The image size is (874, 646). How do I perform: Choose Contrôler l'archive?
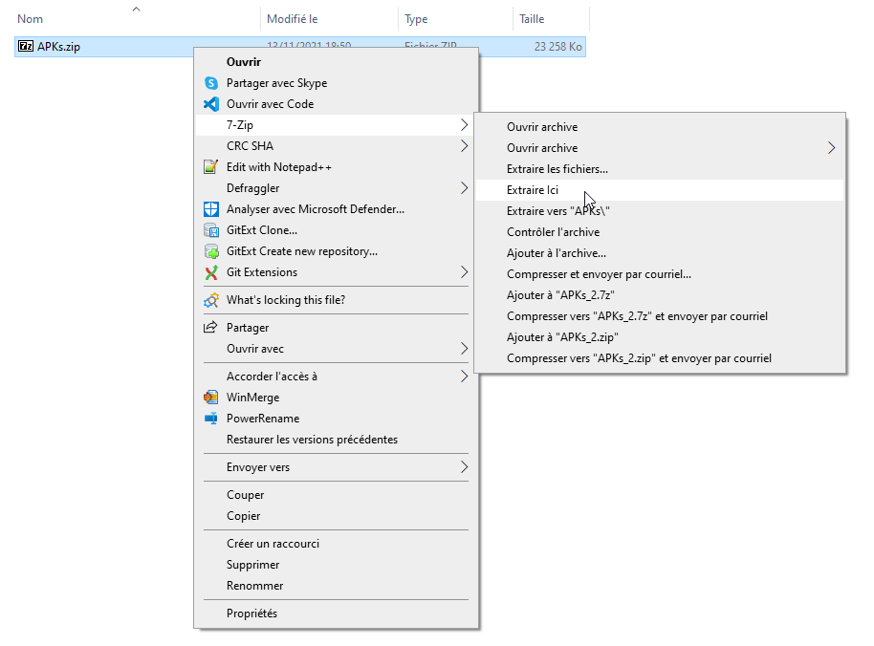(660, 232)
